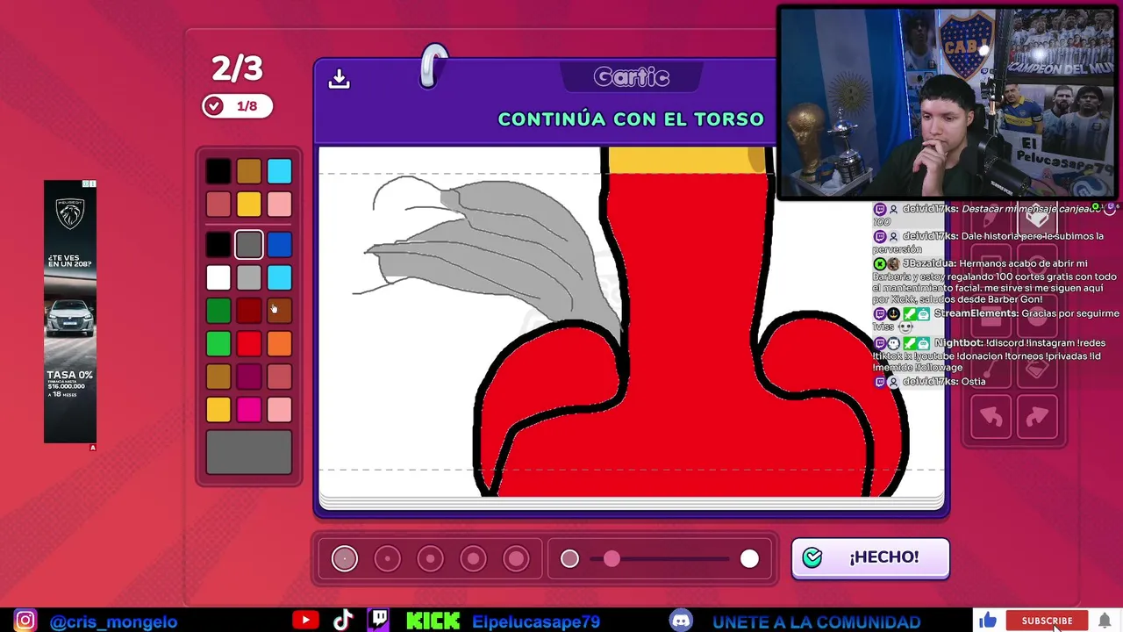Redo the undone stroke
The width and height of the screenshot is (1123, 632).
pos(1037,418)
